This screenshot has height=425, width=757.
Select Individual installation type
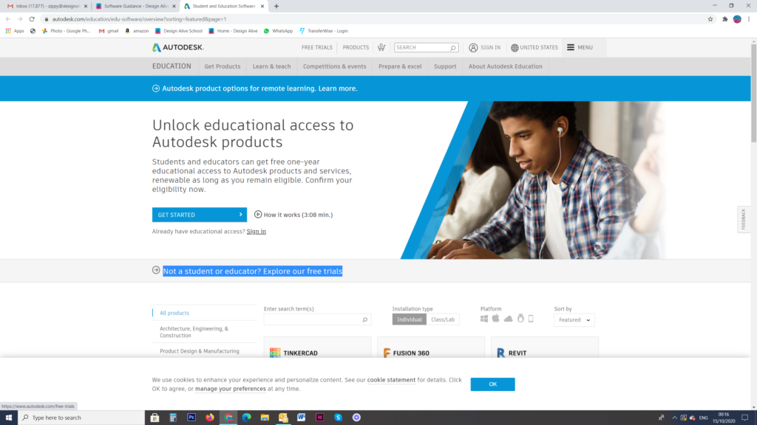pos(410,319)
